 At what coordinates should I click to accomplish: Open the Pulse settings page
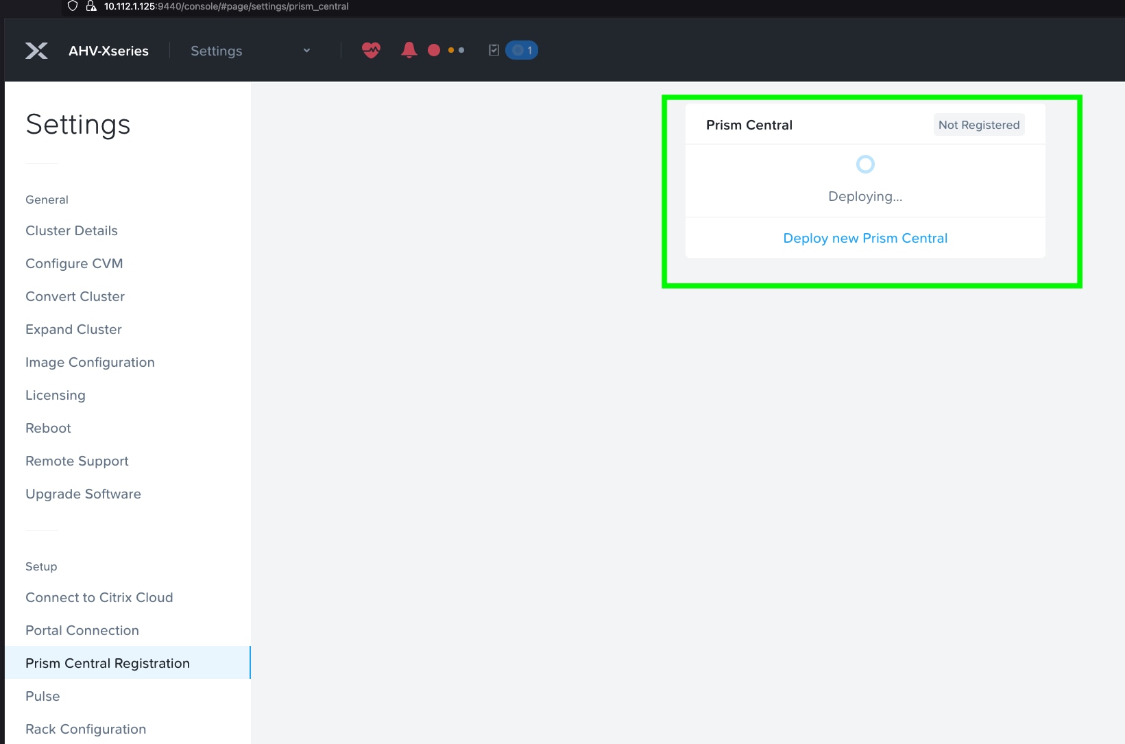click(x=42, y=696)
